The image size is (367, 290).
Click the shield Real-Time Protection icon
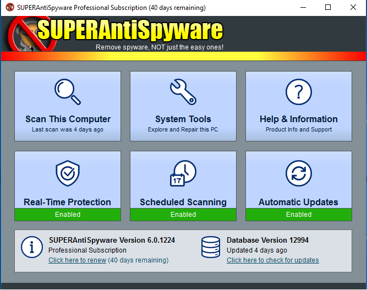(68, 173)
